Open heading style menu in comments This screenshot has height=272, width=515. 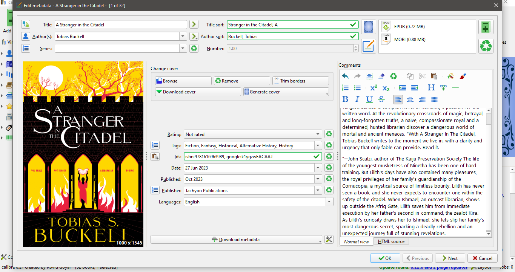click(x=431, y=88)
